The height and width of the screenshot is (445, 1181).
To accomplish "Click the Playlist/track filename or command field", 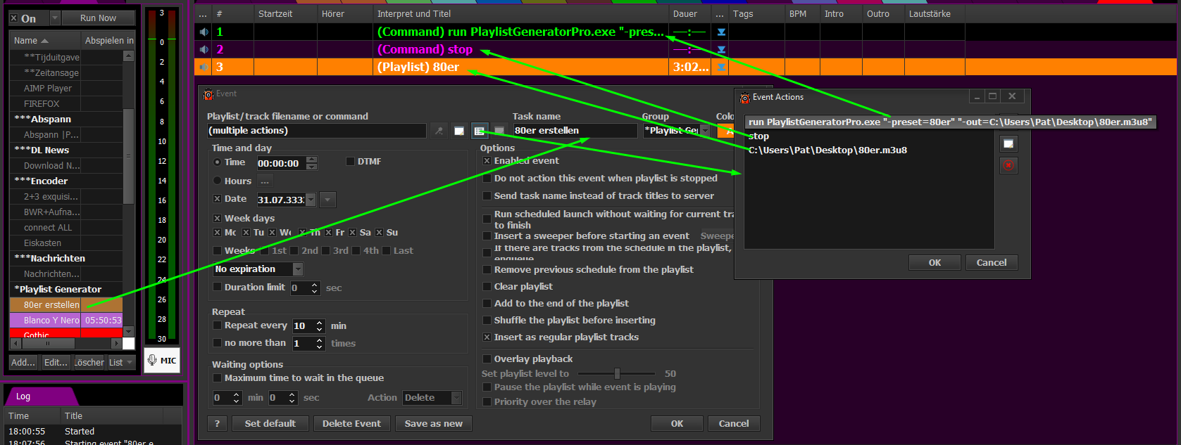I will coord(316,131).
